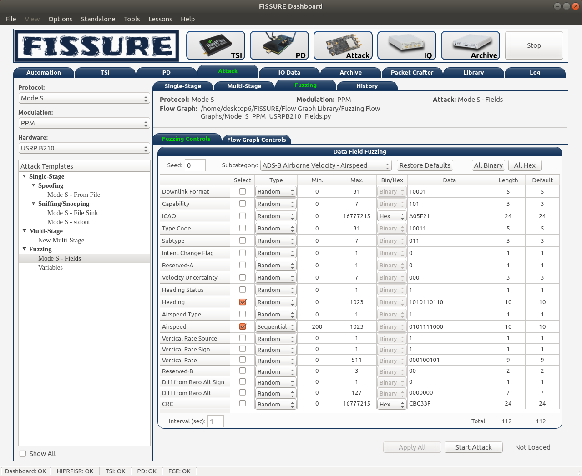
Task: Uncheck the Airspeed select checkbox
Action: 243,326
